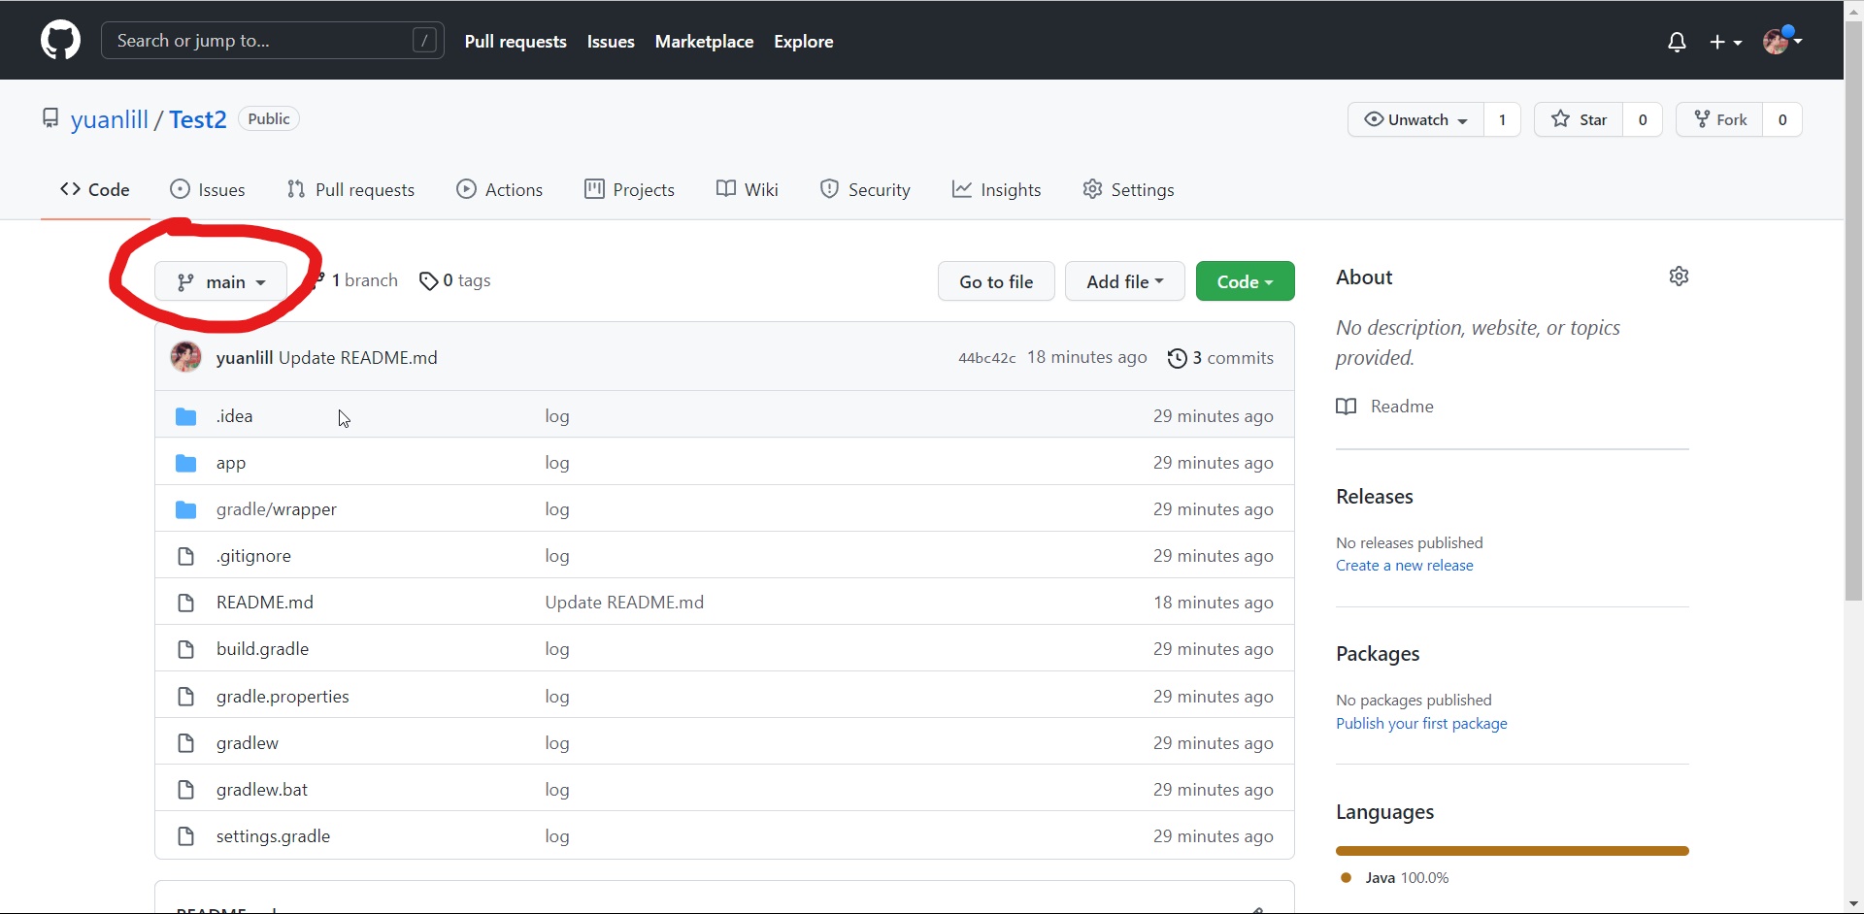Click the star icon
The image size is (1864, 914).
[x=1560, y=119]
